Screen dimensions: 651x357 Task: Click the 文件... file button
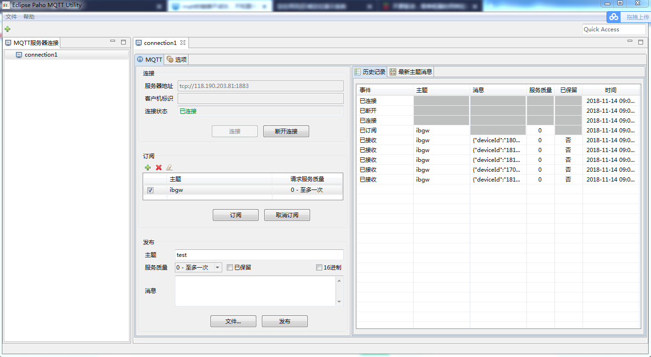pos(233,321)
